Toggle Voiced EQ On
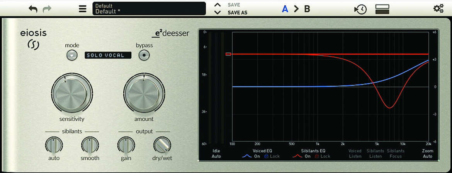Screen dimensions: 452x173 pos(257,156)
